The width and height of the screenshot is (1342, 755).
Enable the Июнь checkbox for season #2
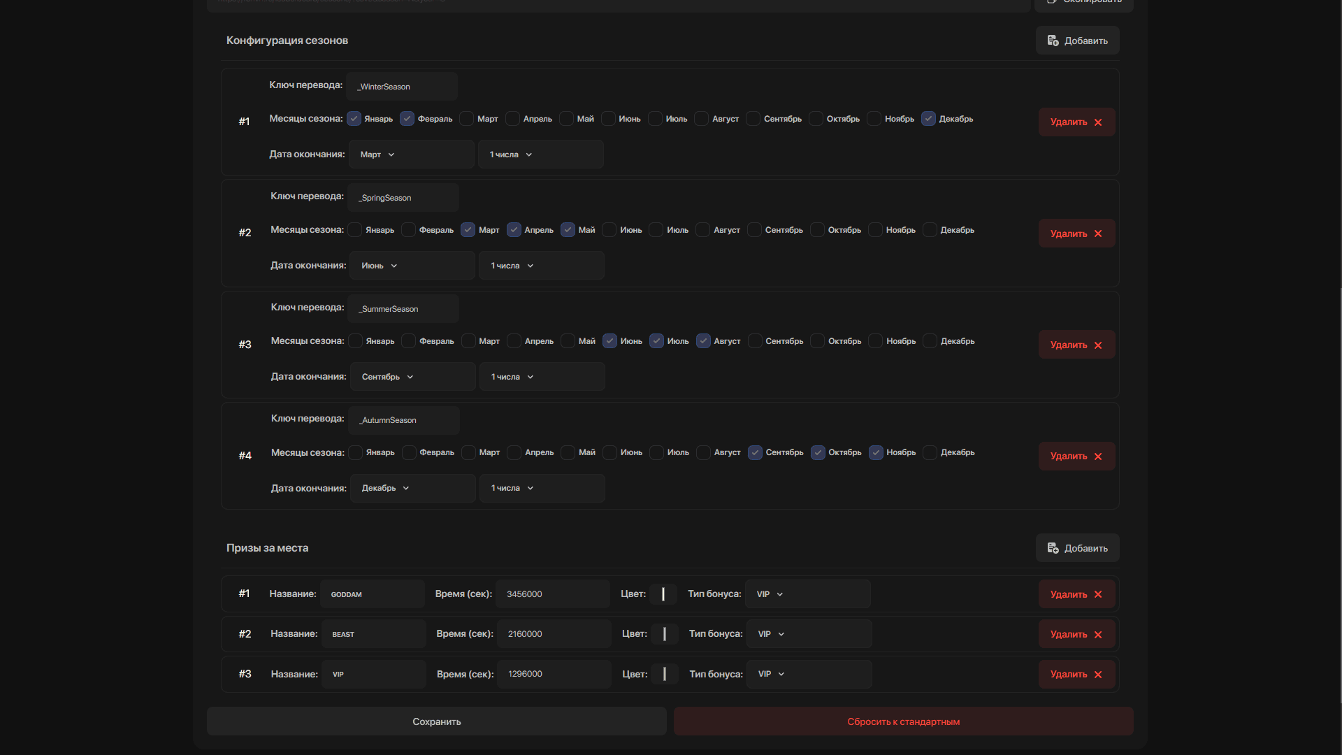tap(609, 230)
